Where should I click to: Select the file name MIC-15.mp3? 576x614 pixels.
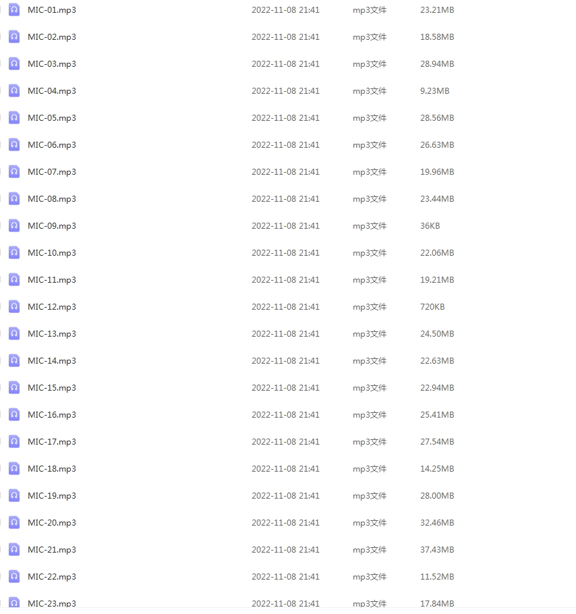pos(52,388)
